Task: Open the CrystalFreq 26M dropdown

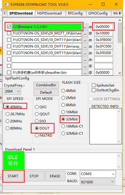Action: click(x=13, y=91)
